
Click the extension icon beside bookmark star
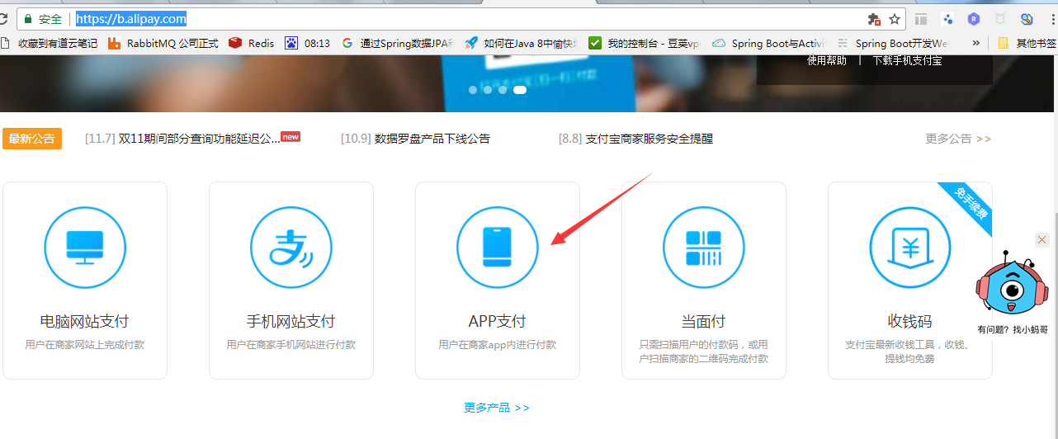pos(874,19)
